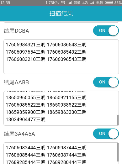Disable the 结尾AABB ON switch
122x164 pixels.
[x=106, y=82]
